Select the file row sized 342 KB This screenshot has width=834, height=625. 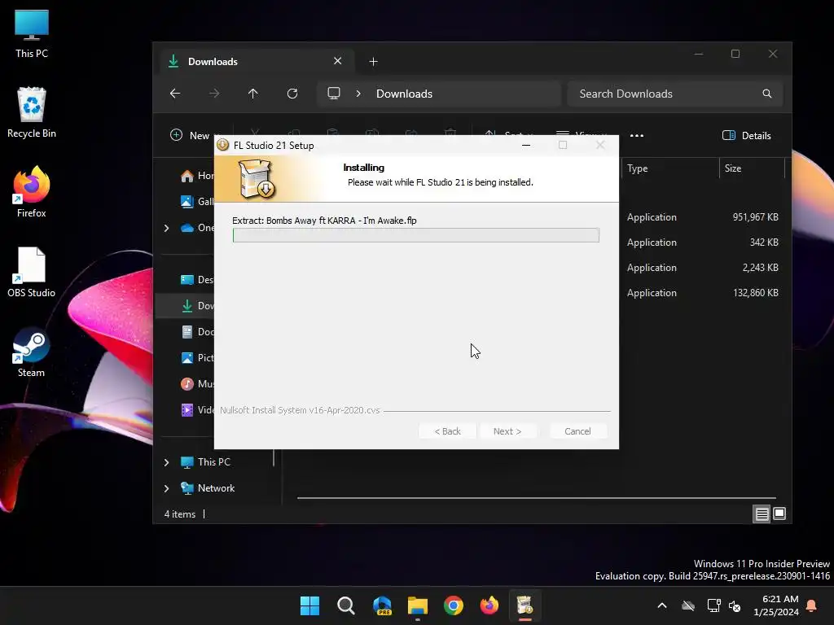(702, 243)
